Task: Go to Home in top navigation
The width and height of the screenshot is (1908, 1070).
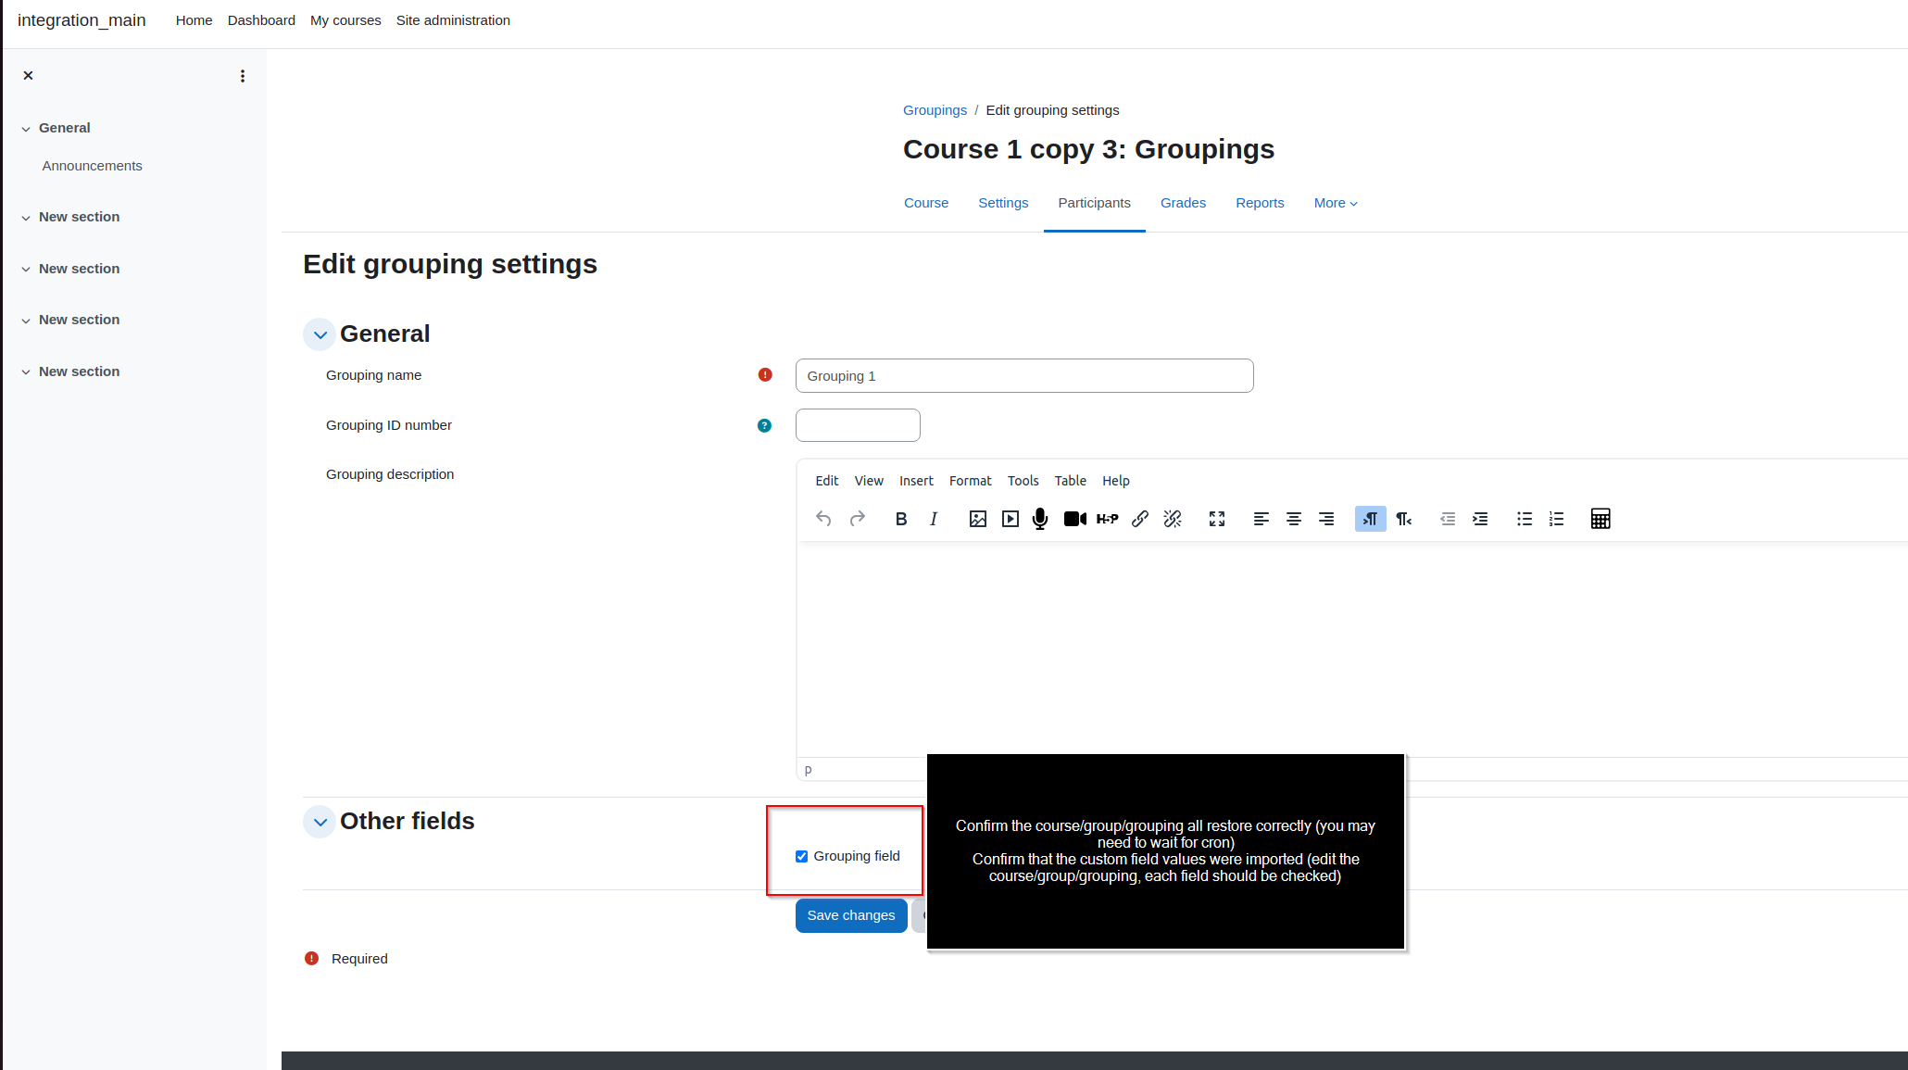Action: point(194,20)
